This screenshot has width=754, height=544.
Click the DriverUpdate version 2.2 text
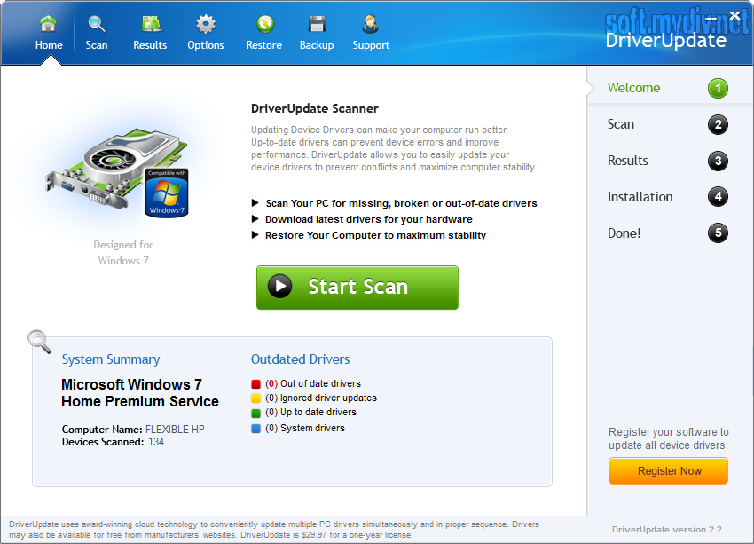(666, 530)
